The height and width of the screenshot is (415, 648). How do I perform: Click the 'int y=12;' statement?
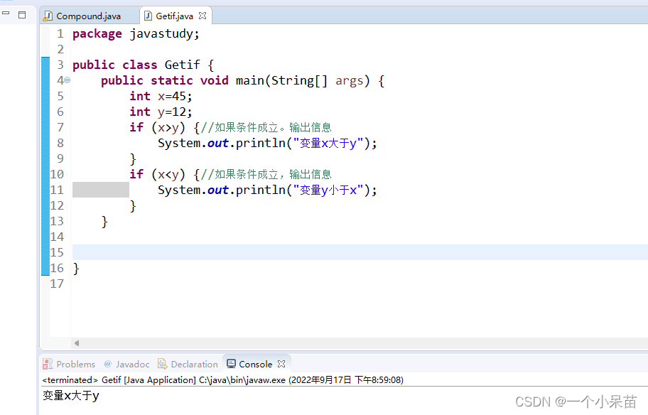[161, 112]
